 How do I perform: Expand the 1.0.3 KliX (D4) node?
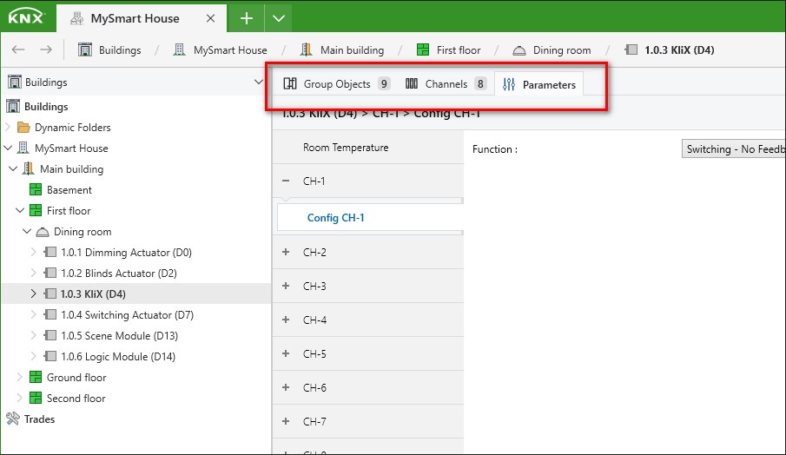tap(34, 293)
